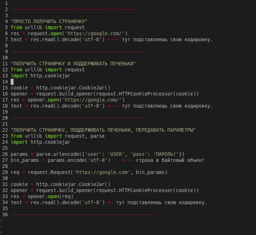
Task: Click the request.Request call on line 29
Action: click(x=98, y=172)
